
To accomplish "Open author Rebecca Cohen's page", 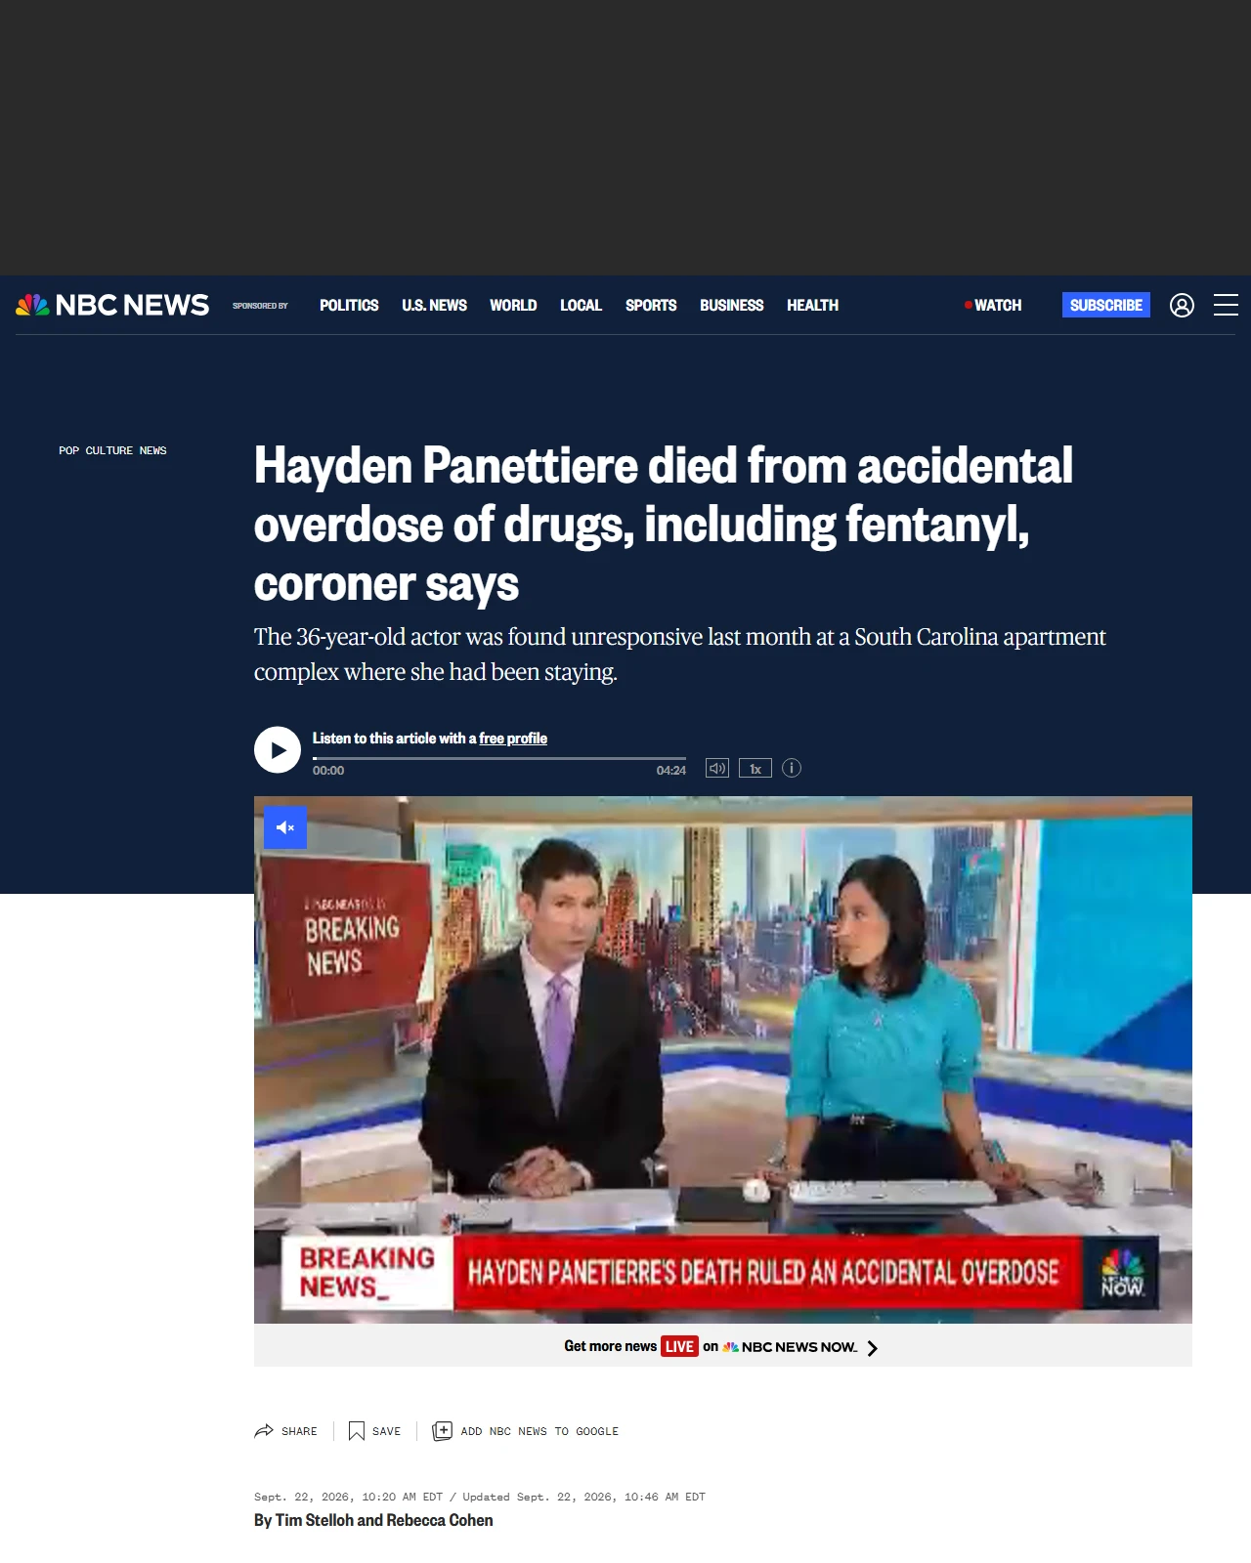I will click(x=440, y=1520).
